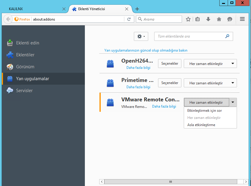
Task: Open Primetime activation dropdown
Action: coord(210,83)
